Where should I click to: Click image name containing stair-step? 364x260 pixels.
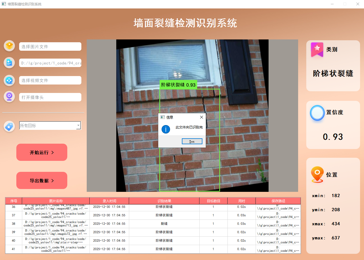tap(56, 241)
